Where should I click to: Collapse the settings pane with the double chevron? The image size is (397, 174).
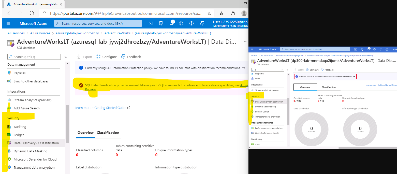[x=66, y=57]
